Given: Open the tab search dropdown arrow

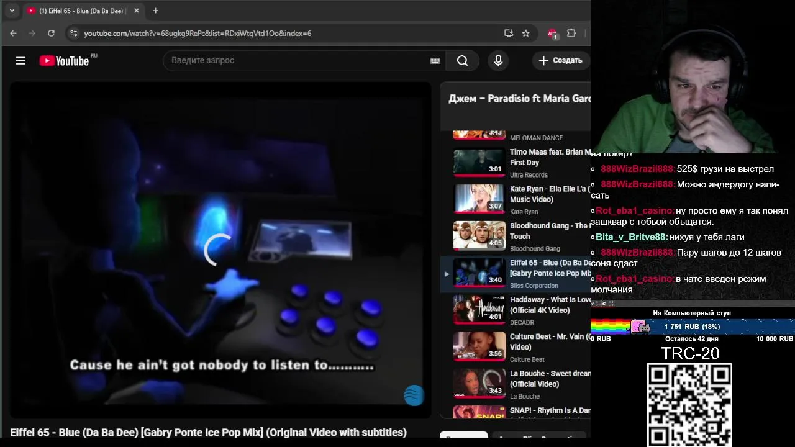Looking at the screenshot, I should pyautogui.click(x=12, y=11).
